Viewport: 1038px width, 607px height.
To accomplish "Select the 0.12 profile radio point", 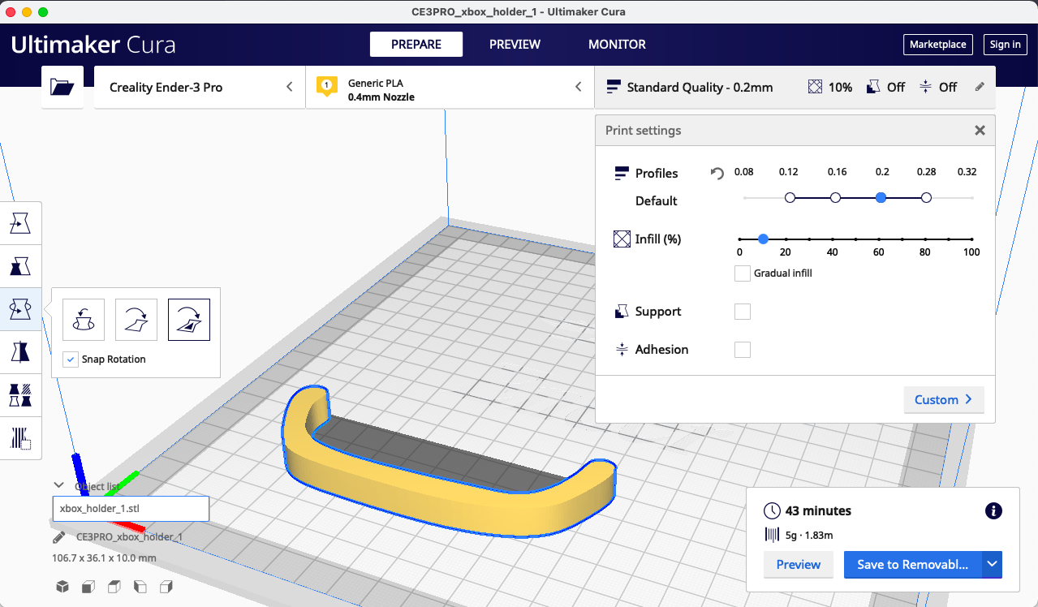I will [790, 197].
